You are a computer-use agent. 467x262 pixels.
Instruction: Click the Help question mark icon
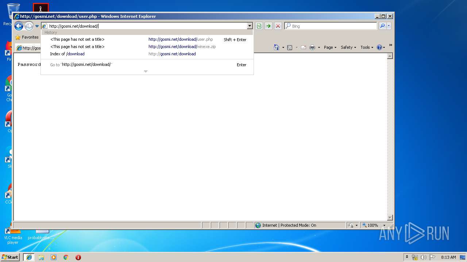pyautogui.click(x=379, y=47)
